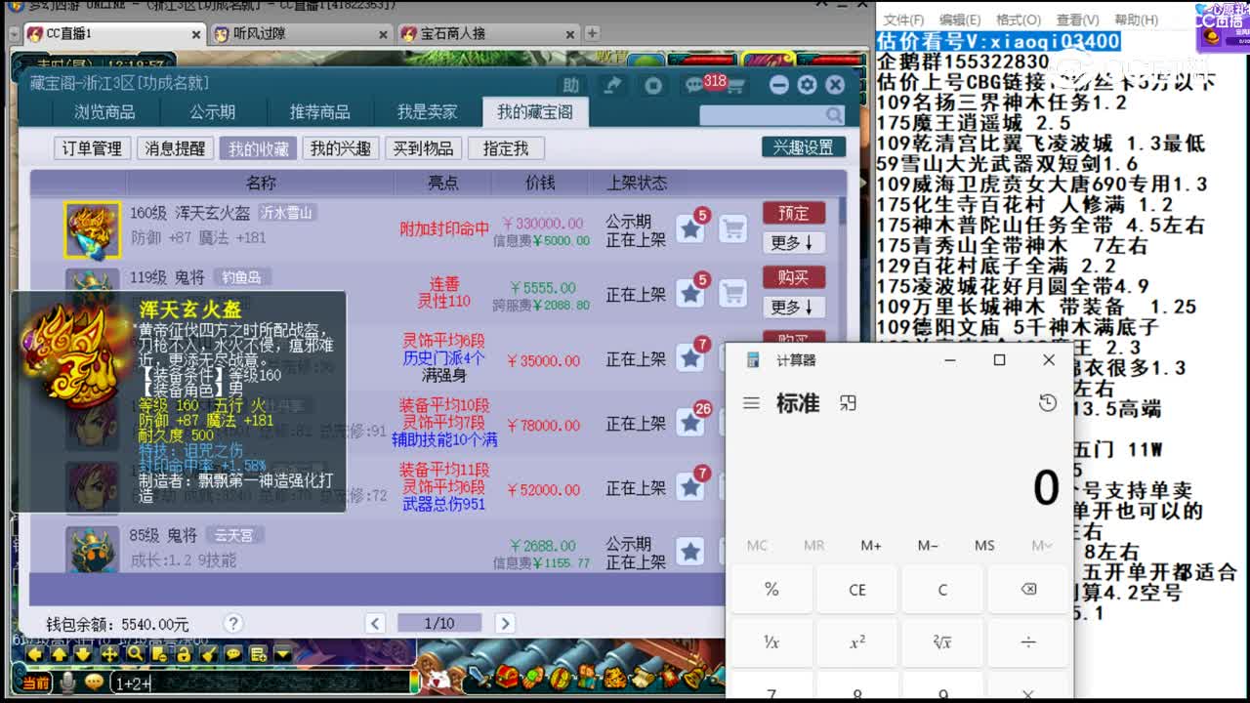Viewport: 1250px width, 703px height.
Task: Click four-way move icon in chat toolbar
Action: (x=109, y=654)
